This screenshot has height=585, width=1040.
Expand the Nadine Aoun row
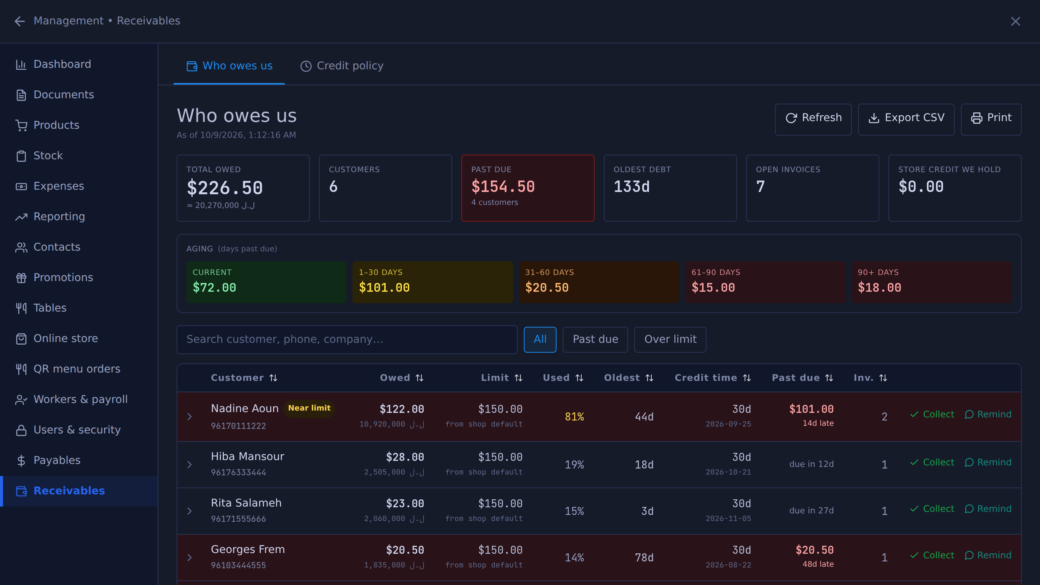click(x=189, y=417)
